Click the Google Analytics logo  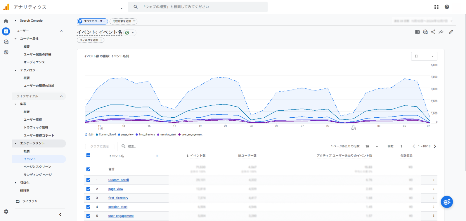pos(6,7)
